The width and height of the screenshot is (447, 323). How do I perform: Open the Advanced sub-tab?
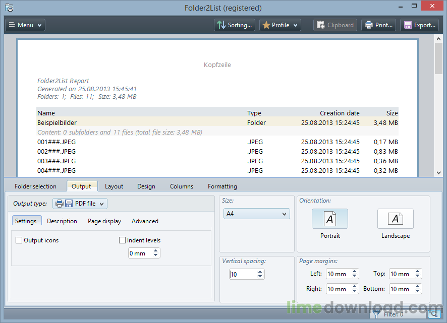click(x=145, y=221)
